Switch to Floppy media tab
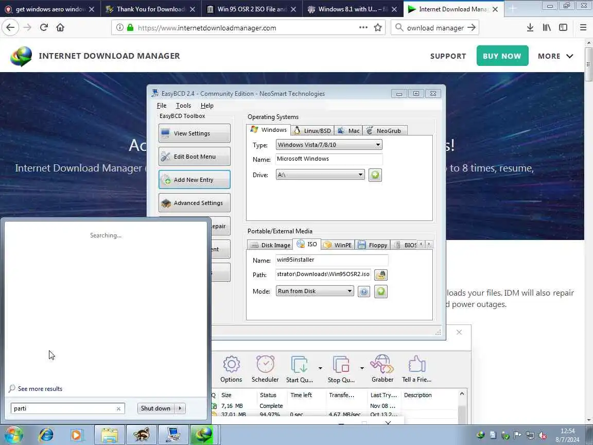The height and width of the screenshot is (445, 593). [x=373, y=245]
